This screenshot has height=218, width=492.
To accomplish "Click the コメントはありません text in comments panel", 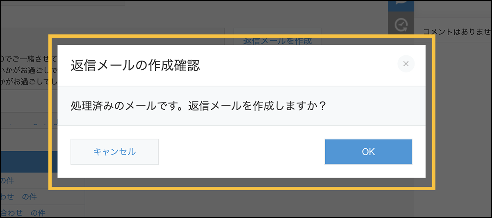I will click(456, 31).
